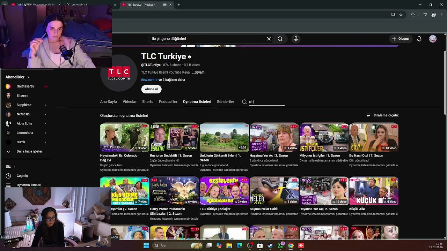Close the TLC Türkiye - YouTube tab

(x=170, y=5)
